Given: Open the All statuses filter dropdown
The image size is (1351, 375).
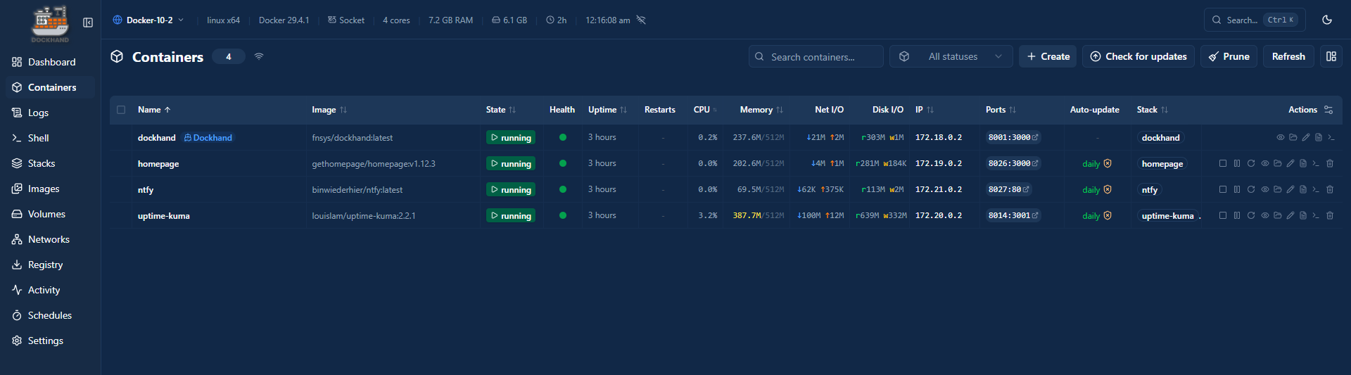Looking at the screenshot, I should click(x=951, y=56).
